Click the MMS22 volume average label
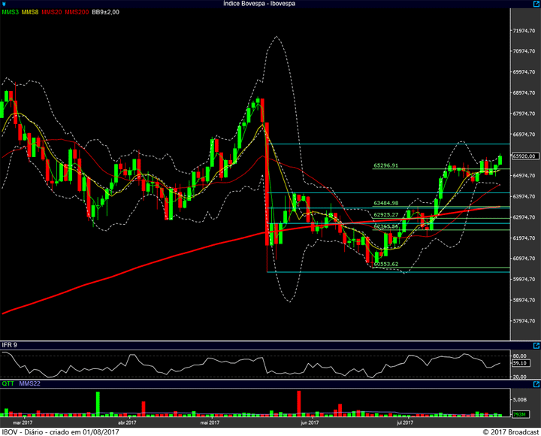Screen dimensions: 541x436 (29, 383)
